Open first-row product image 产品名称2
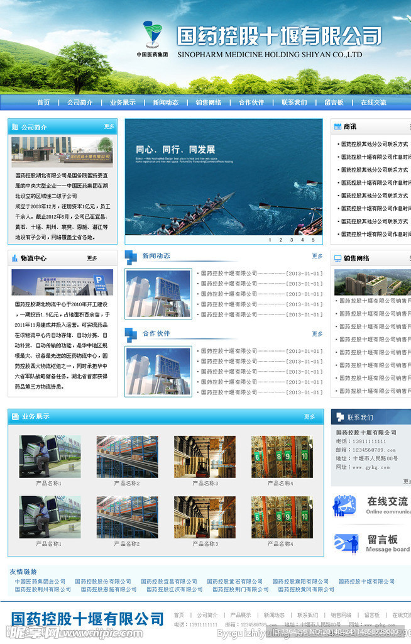 128,457
